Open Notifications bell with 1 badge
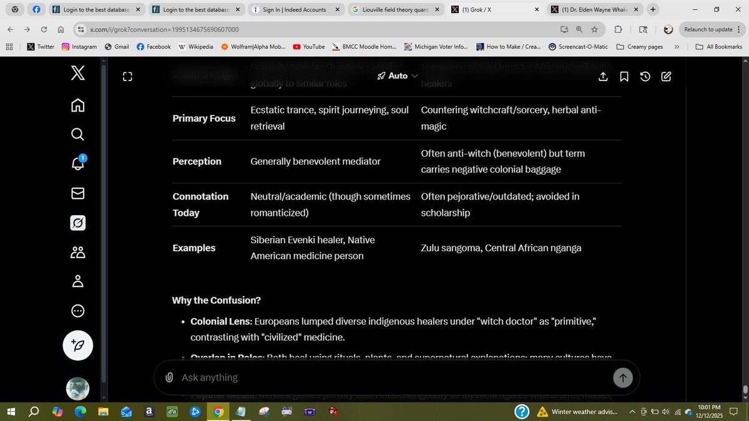Image resolution: width=749 pixels, height=421 pixels. [x=77, y=163]
